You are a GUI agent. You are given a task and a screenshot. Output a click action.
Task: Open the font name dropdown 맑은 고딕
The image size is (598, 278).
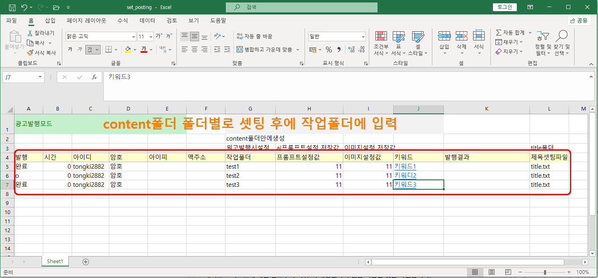click(x=133, y=36)
